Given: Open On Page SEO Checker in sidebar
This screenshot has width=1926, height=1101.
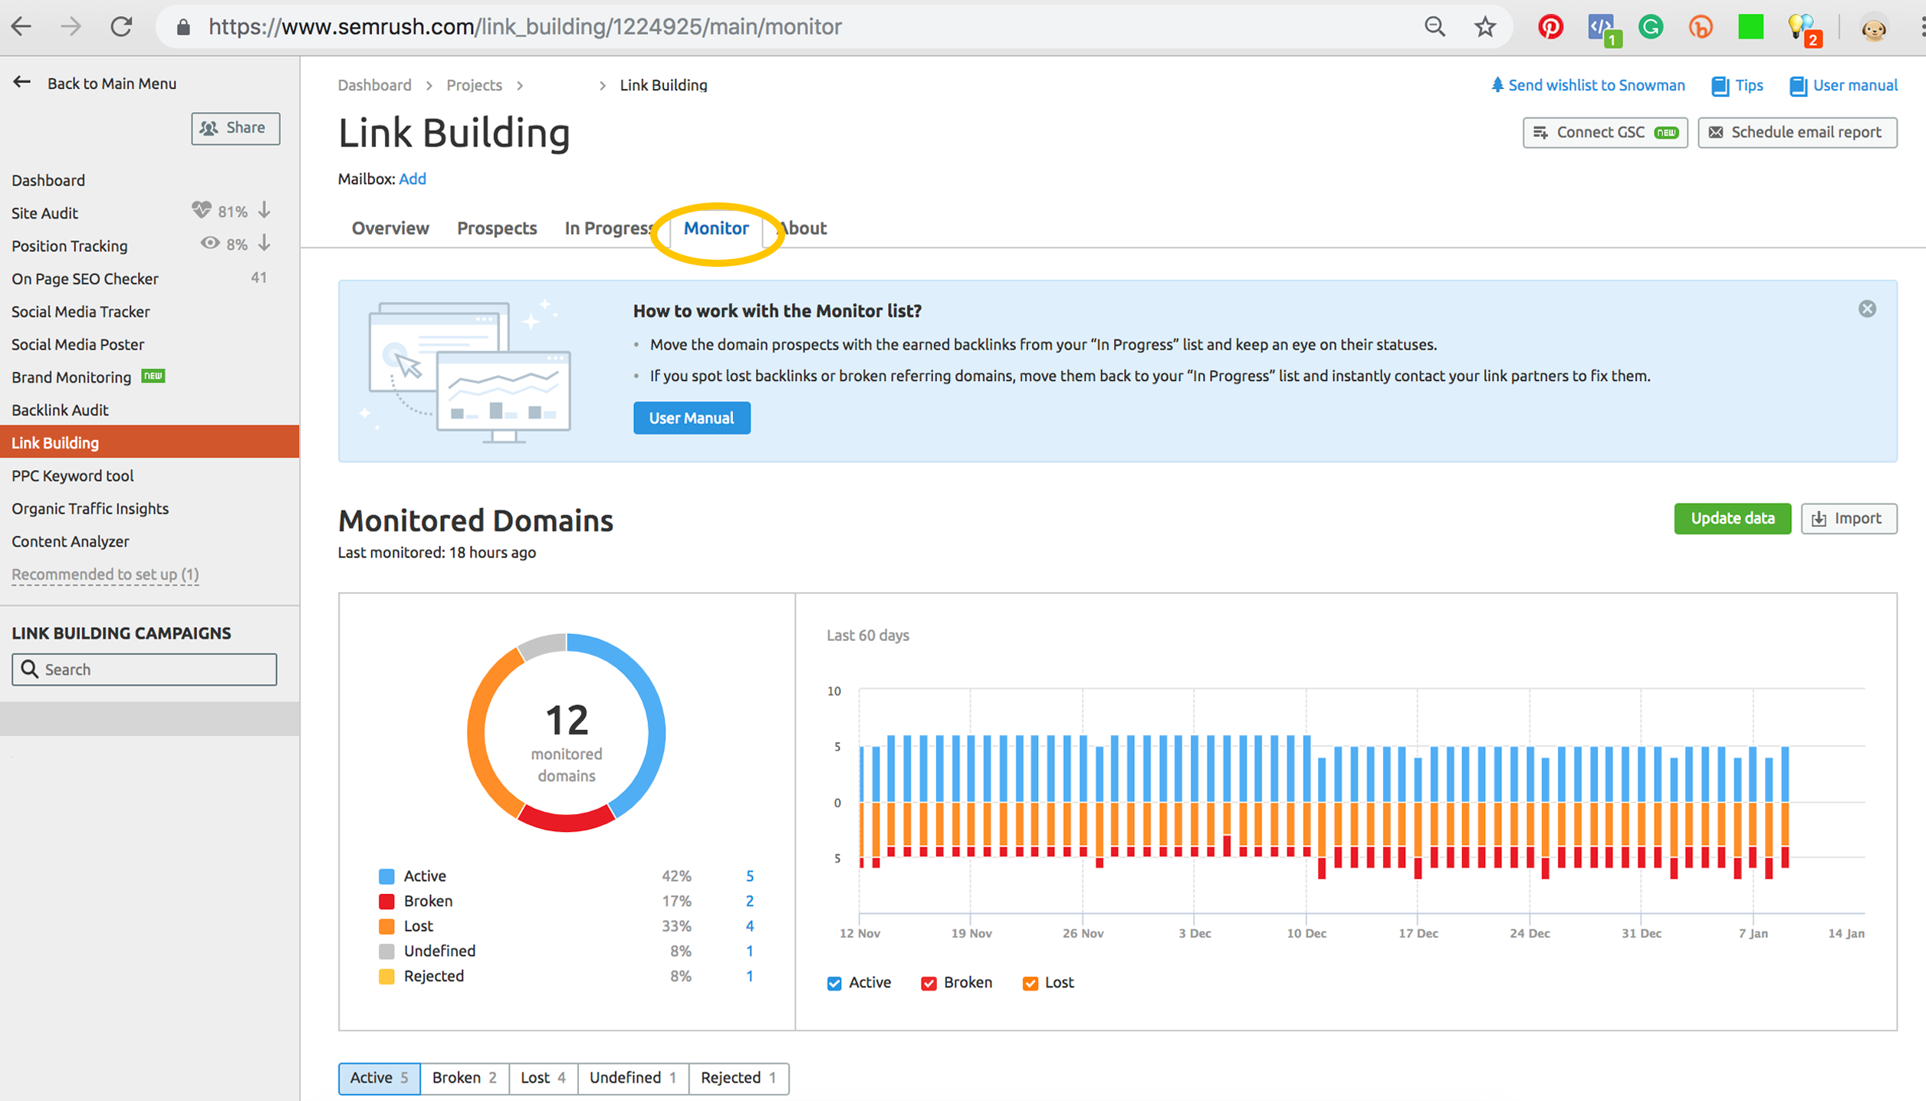Looking at the screenshot, I should pyautogui.click(x=85, y=278).
